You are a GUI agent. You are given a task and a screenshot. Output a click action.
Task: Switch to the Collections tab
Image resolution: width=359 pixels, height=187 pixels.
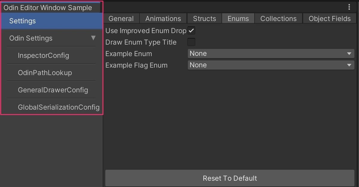click(279, 19)
